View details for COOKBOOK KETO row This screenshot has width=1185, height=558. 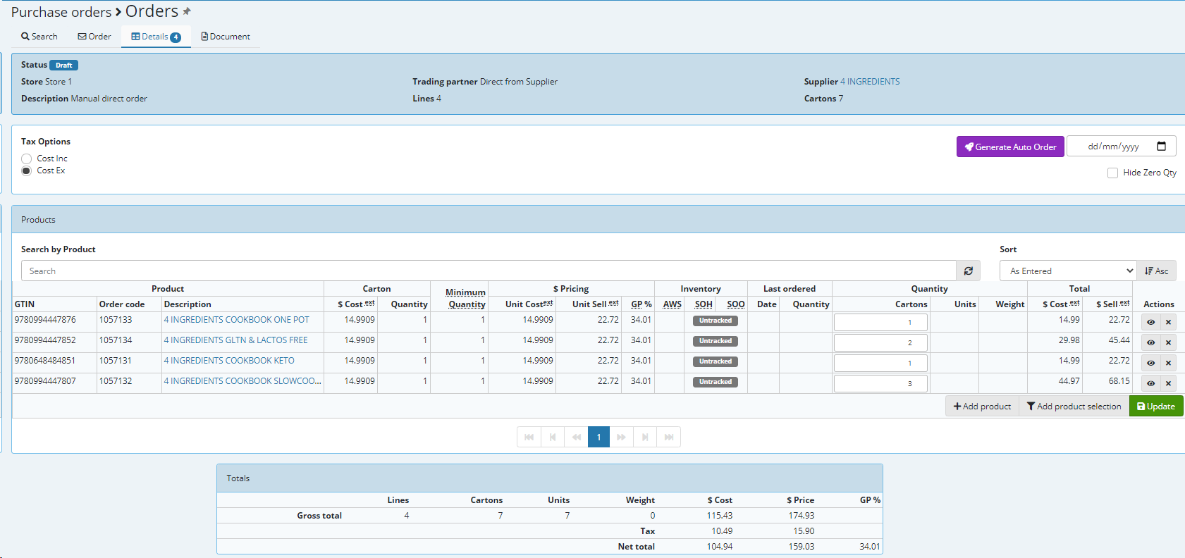[1150, 363]
